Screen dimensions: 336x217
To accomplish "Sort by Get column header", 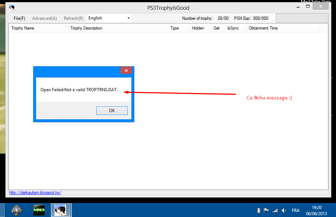I will pyautogui.click(x=218, y=28).
